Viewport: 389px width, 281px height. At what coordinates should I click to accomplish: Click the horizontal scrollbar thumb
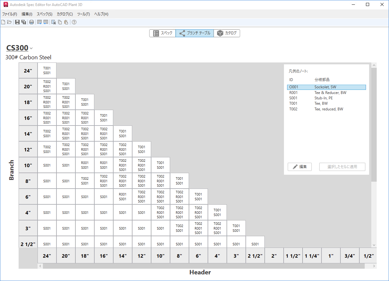[x=204, y=266]
